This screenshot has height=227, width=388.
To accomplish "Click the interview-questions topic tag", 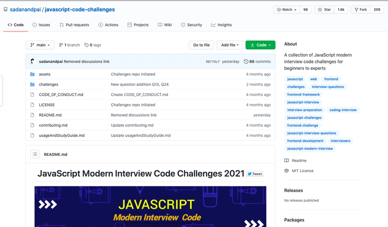I will (x=328, y=87).
